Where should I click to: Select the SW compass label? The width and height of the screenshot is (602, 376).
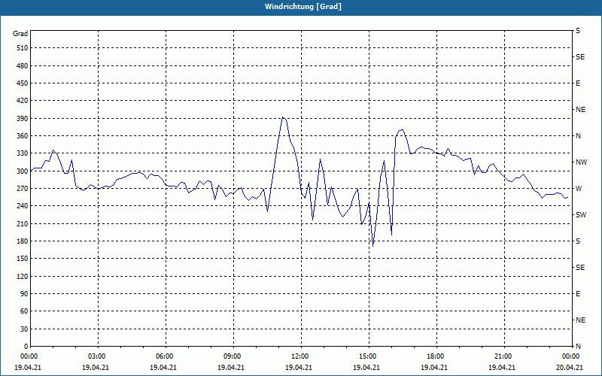pyautogui.click(x=581, y=215)
